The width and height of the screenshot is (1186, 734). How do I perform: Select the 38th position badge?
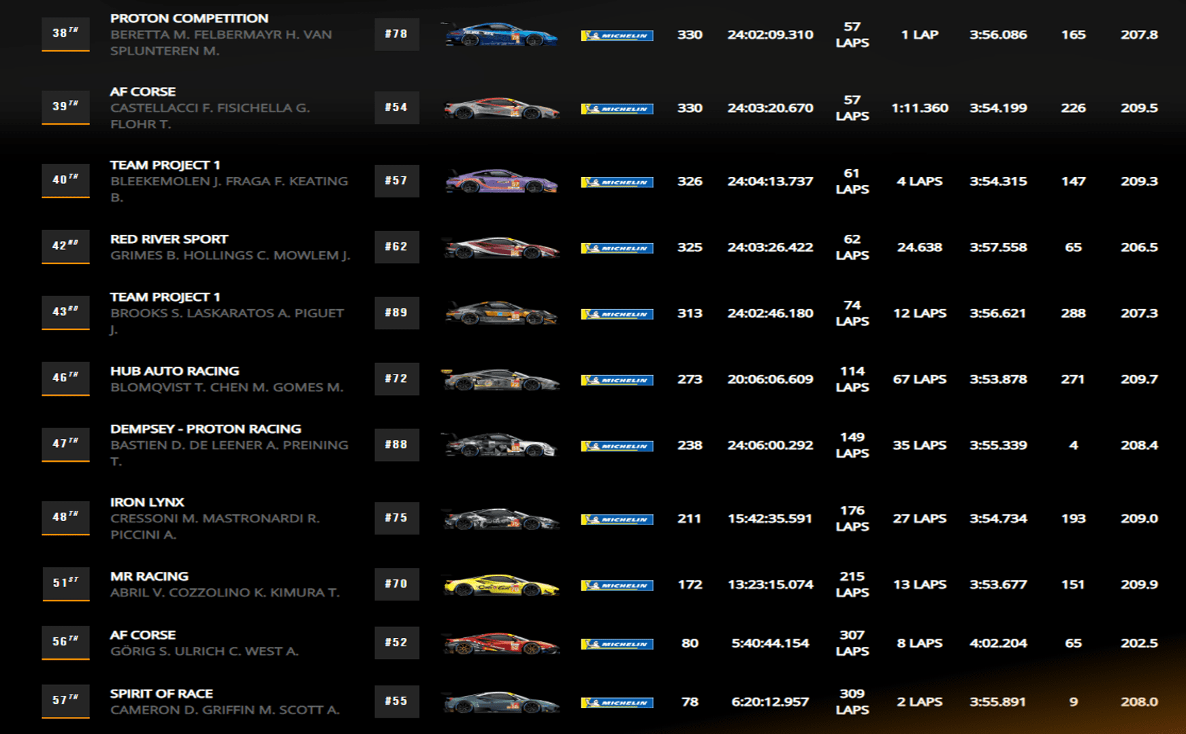coord(65,34)
